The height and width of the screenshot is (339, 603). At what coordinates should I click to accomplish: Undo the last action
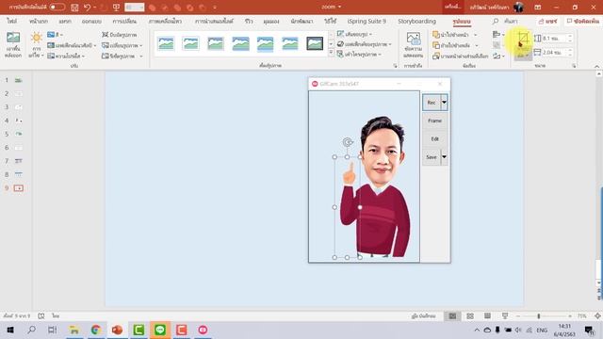(87, 8)
